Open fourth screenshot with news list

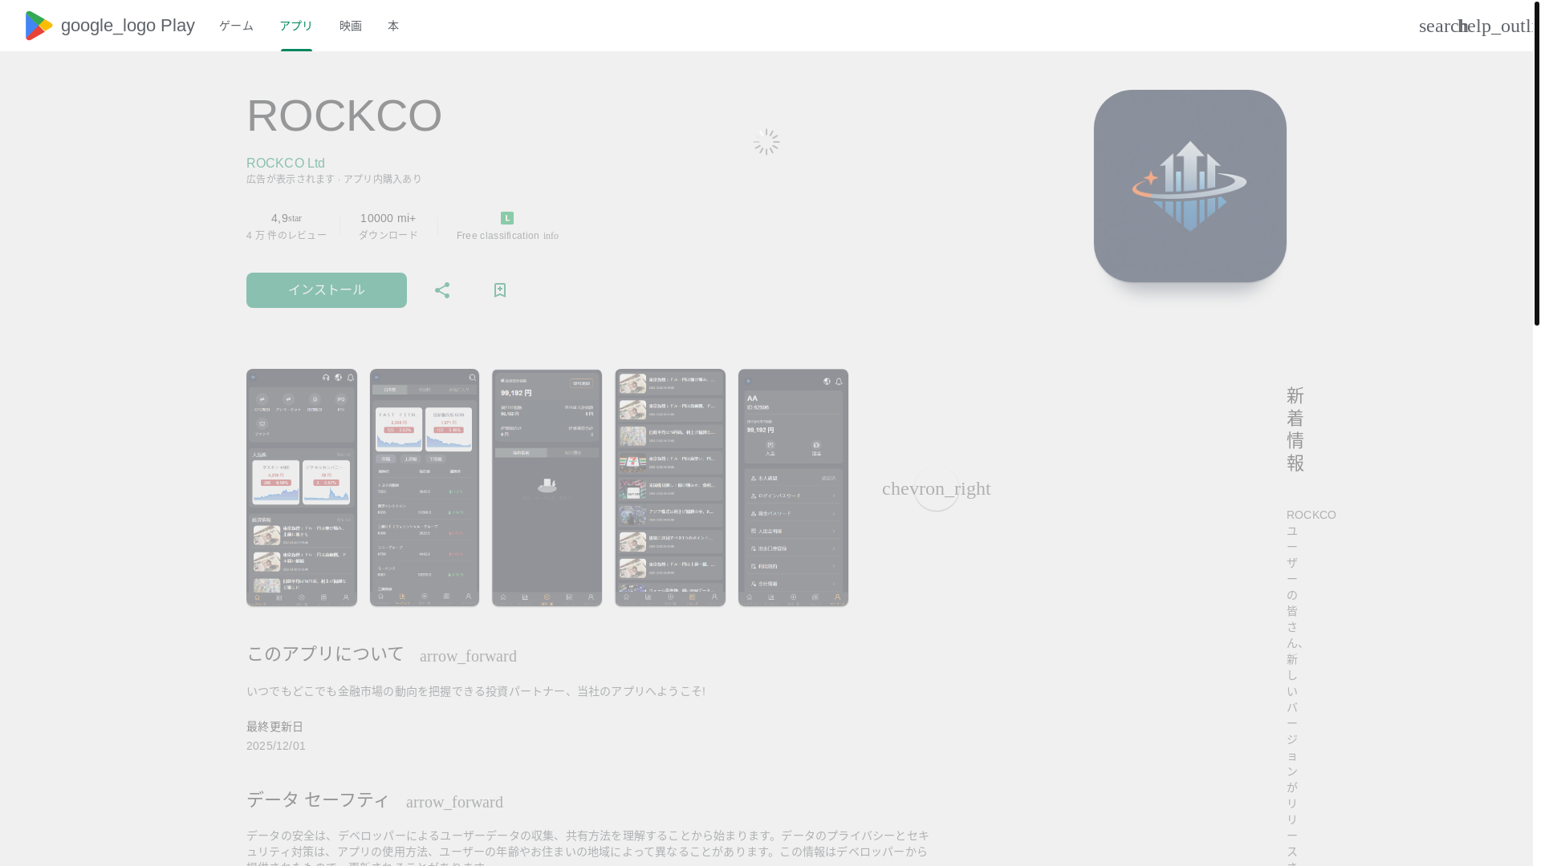click(x=670, y=488)
